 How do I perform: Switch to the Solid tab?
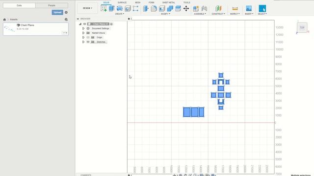click(106, 2)
